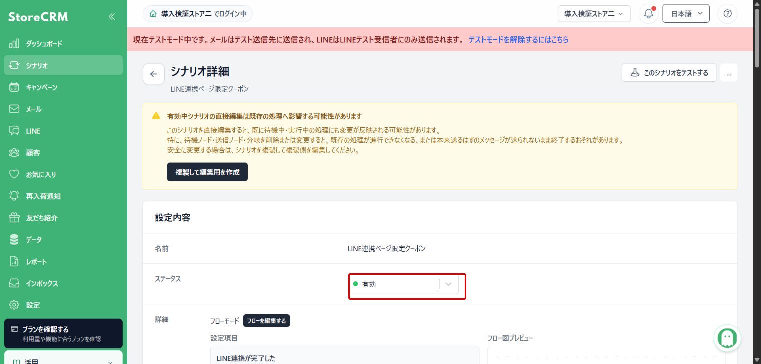Viewport: 761px width, 364px height.
Task: Click the 導入検証ストアニ でログイン中 chip
Action: click(x=198, y=14)
